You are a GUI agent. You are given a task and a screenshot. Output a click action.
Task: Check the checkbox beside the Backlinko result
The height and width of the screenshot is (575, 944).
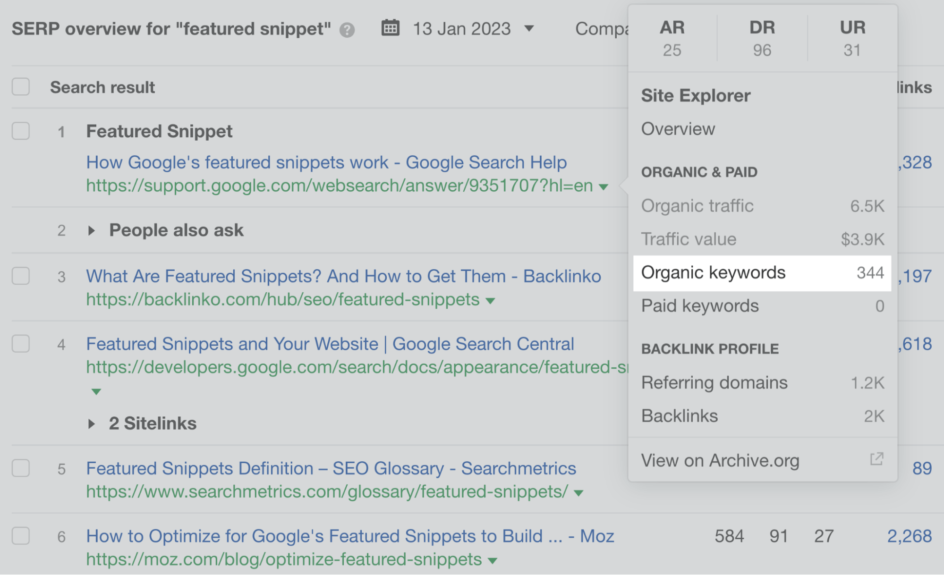point(21,276)
